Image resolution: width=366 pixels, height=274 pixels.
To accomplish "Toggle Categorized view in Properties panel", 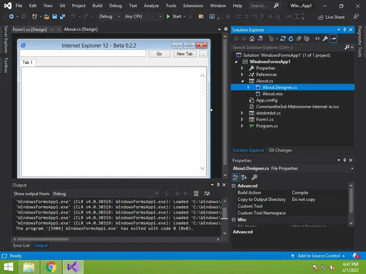I will (x=236, y=177).
